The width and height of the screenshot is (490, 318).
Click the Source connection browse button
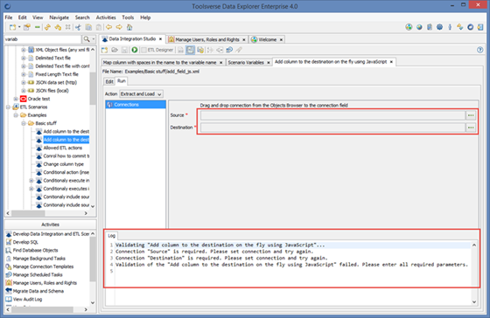click(x=471, y=115)
